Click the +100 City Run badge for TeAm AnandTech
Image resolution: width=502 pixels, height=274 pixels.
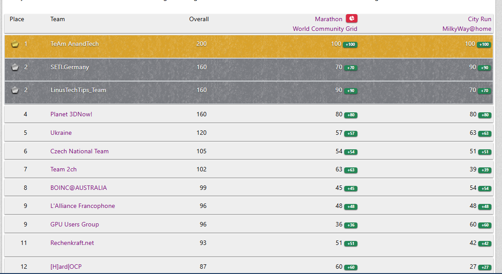pos(484,44)
